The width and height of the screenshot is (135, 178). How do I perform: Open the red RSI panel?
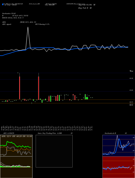(x=119, y=167)
